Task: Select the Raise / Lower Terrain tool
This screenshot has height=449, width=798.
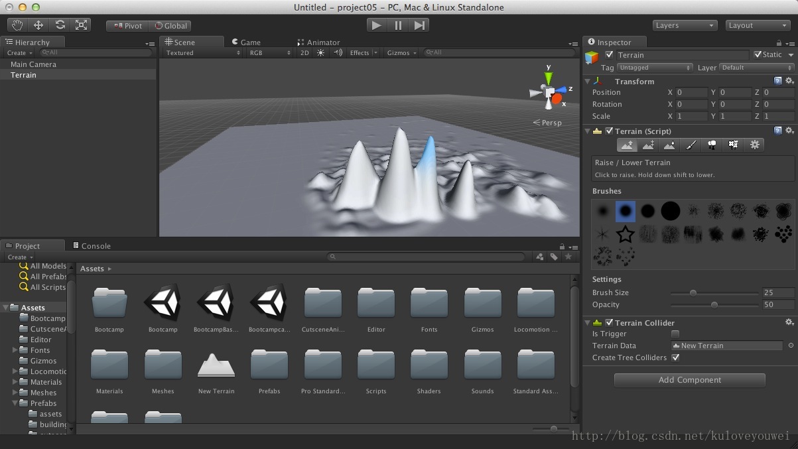Action: point(627,145)
